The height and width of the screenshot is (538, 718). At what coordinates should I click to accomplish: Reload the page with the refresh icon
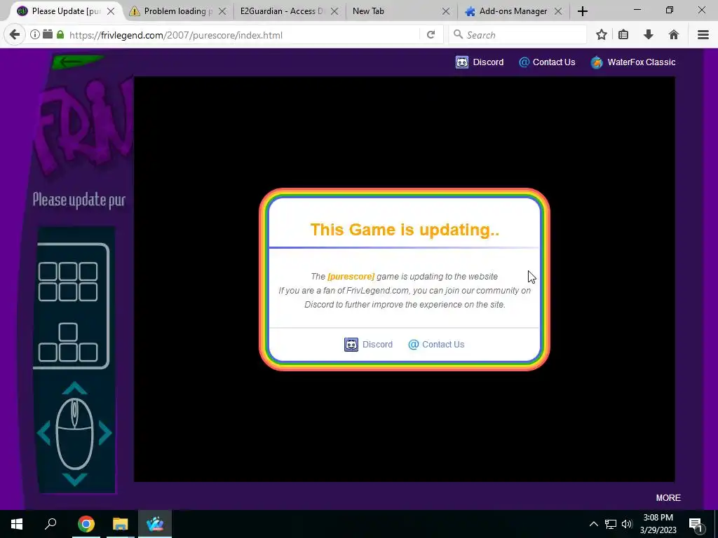pos(431,35)
